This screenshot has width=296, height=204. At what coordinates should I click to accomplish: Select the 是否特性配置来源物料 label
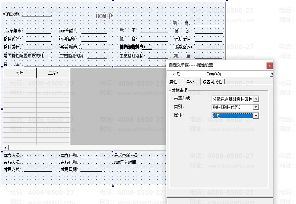click(x=24, y=56)
